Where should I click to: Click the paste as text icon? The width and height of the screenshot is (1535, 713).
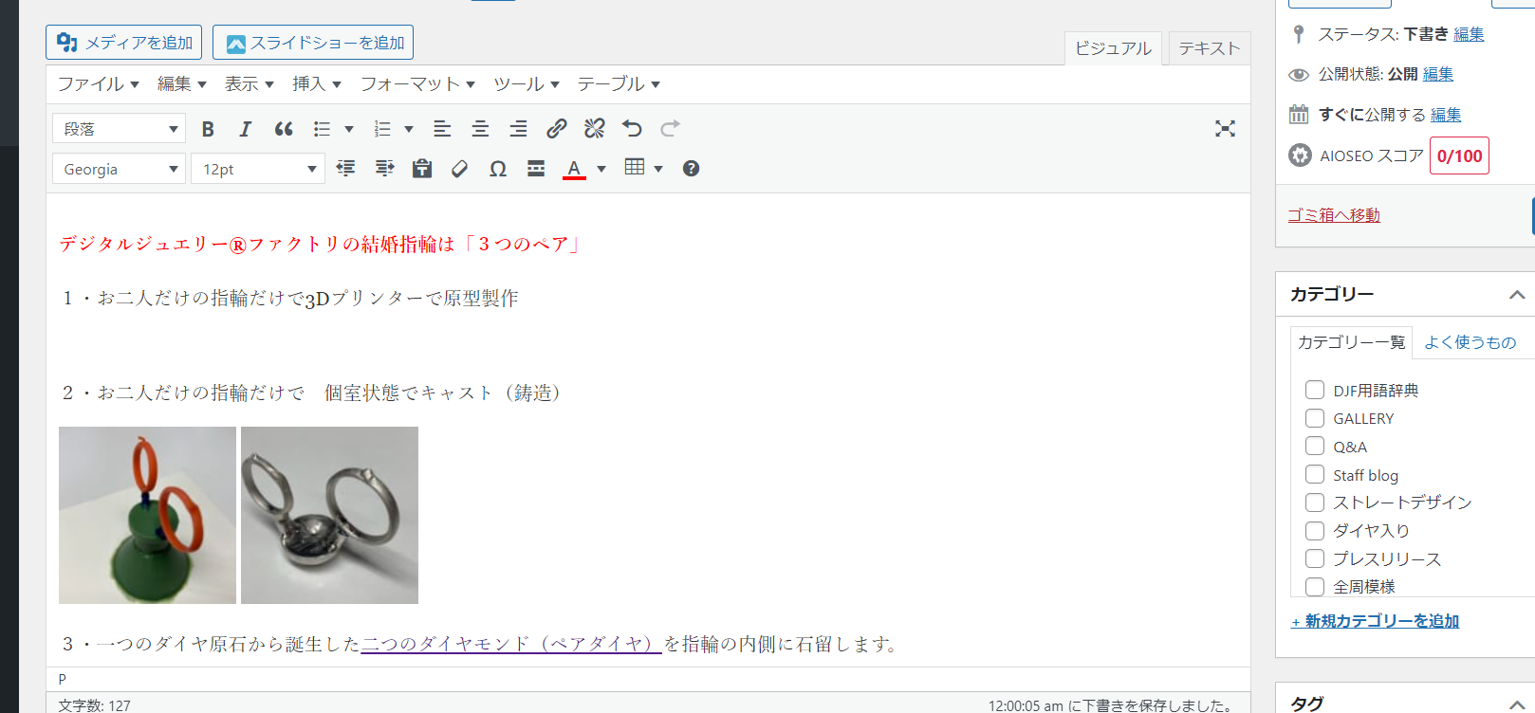pyautogui.click(x=422, y=169)
